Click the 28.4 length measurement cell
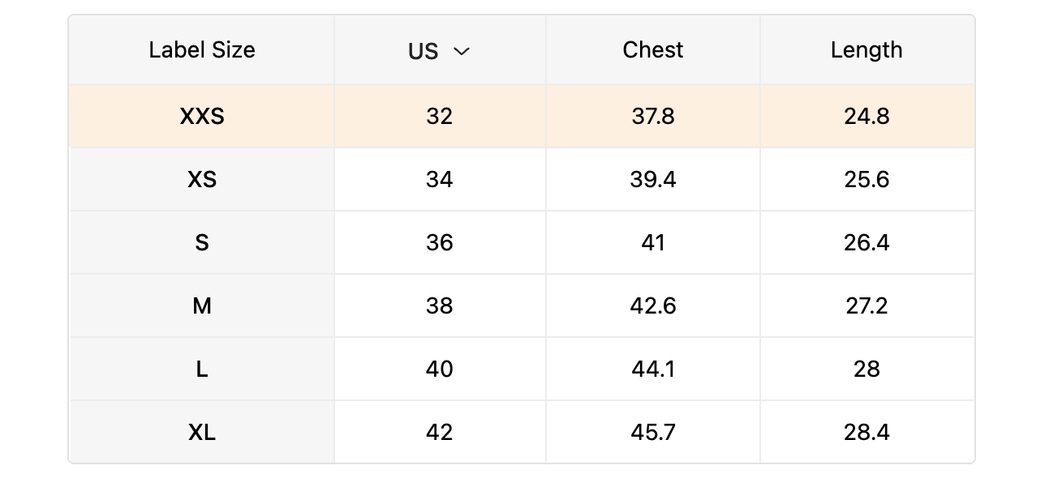1045x504 pixels. point(867,433)
